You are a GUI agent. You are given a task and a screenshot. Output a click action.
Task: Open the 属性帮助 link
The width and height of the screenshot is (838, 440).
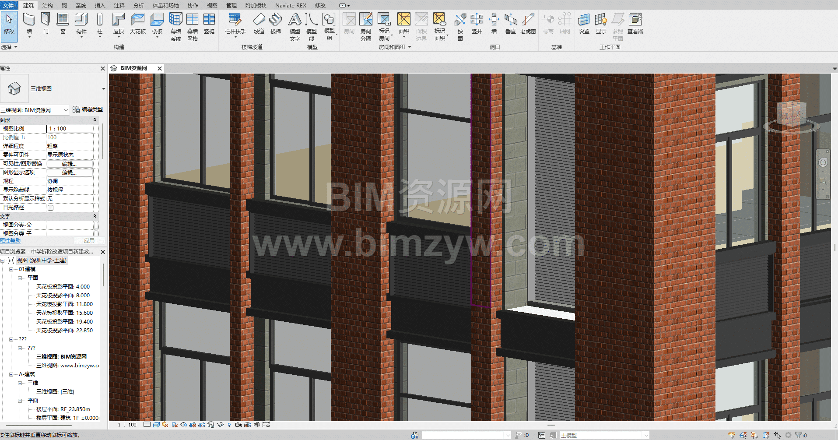click(10, 241)
